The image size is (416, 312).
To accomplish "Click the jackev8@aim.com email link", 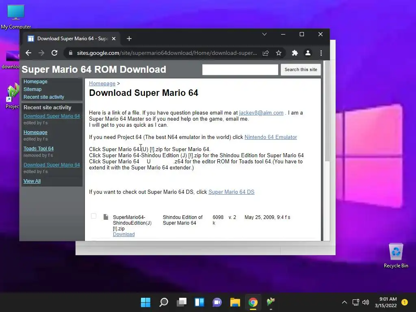I will pyautogui.click(x=261, y=113).
